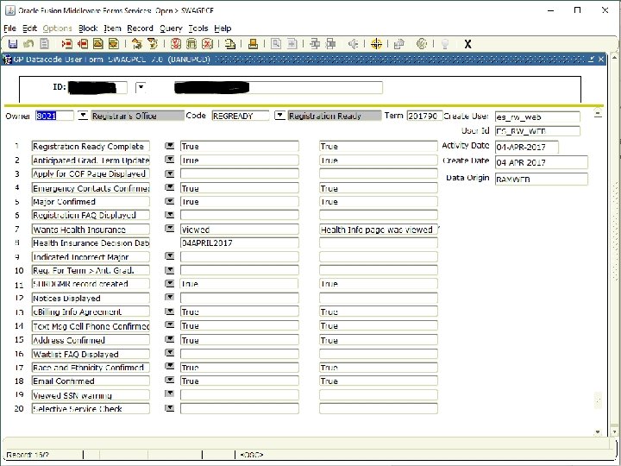Screen dimensions: 621x466
Task: Go to Next Record via toolbar icon
Action: (114, 44)
